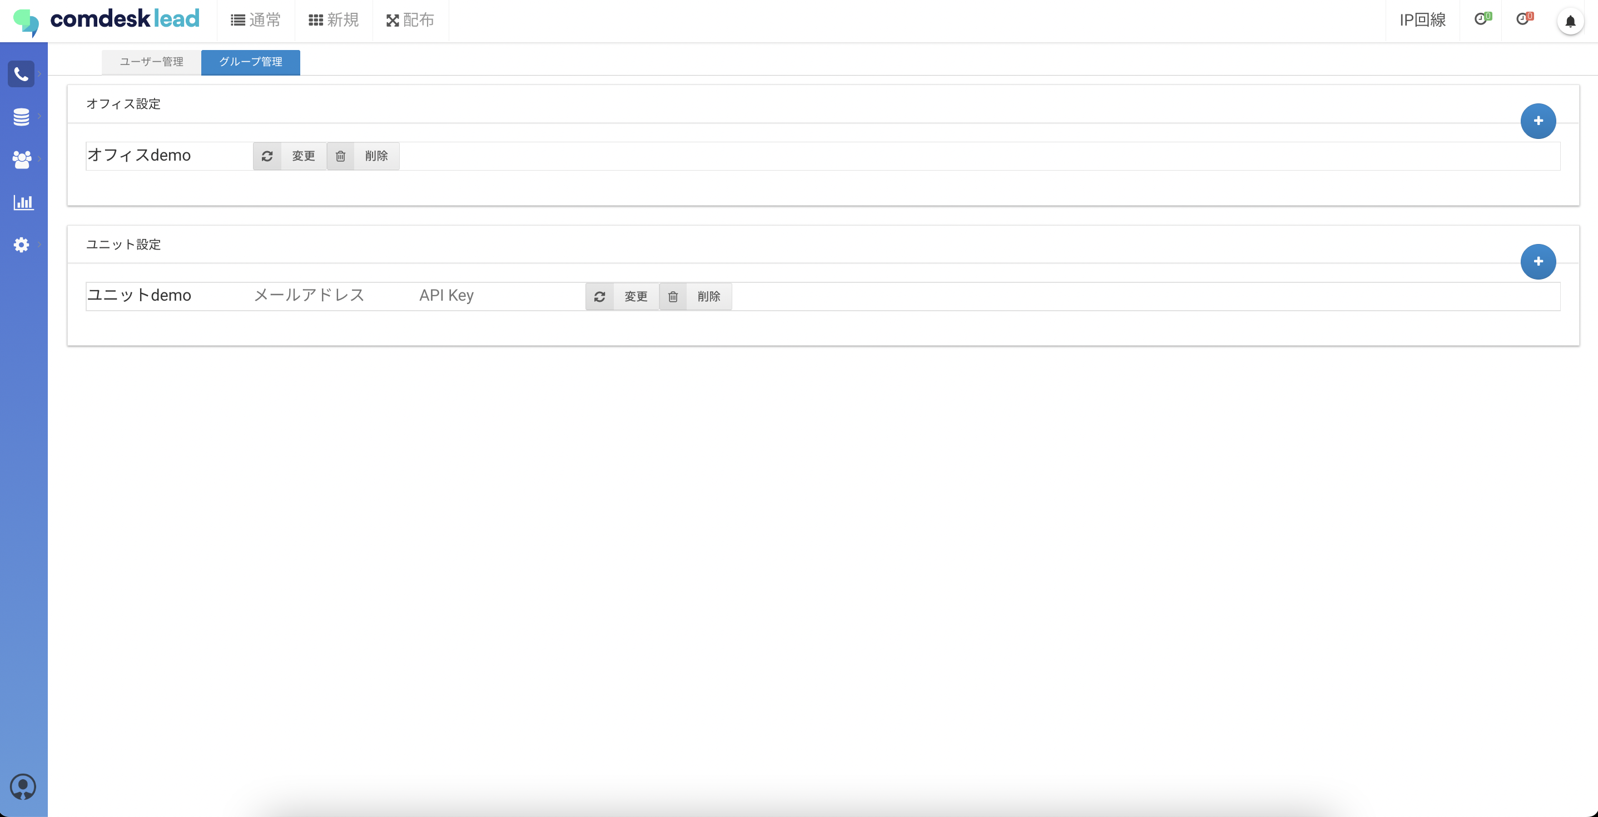Click the IP回線 link in header
This screenshot has height=817, width=1598.
coord(1422,21)
